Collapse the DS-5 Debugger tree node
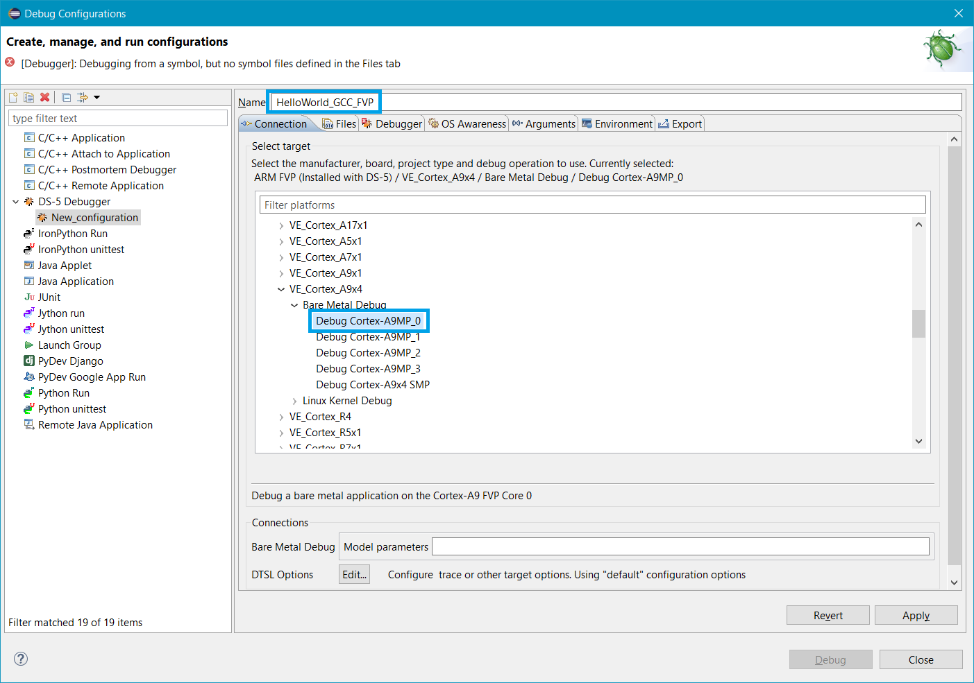 [x=15, y=202]
